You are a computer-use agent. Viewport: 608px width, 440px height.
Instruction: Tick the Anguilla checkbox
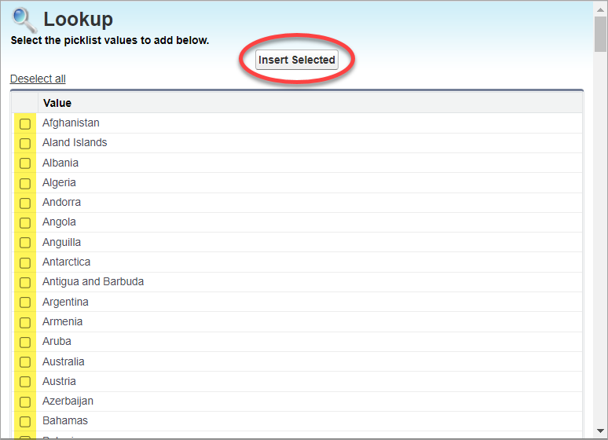tap(25, 243)
